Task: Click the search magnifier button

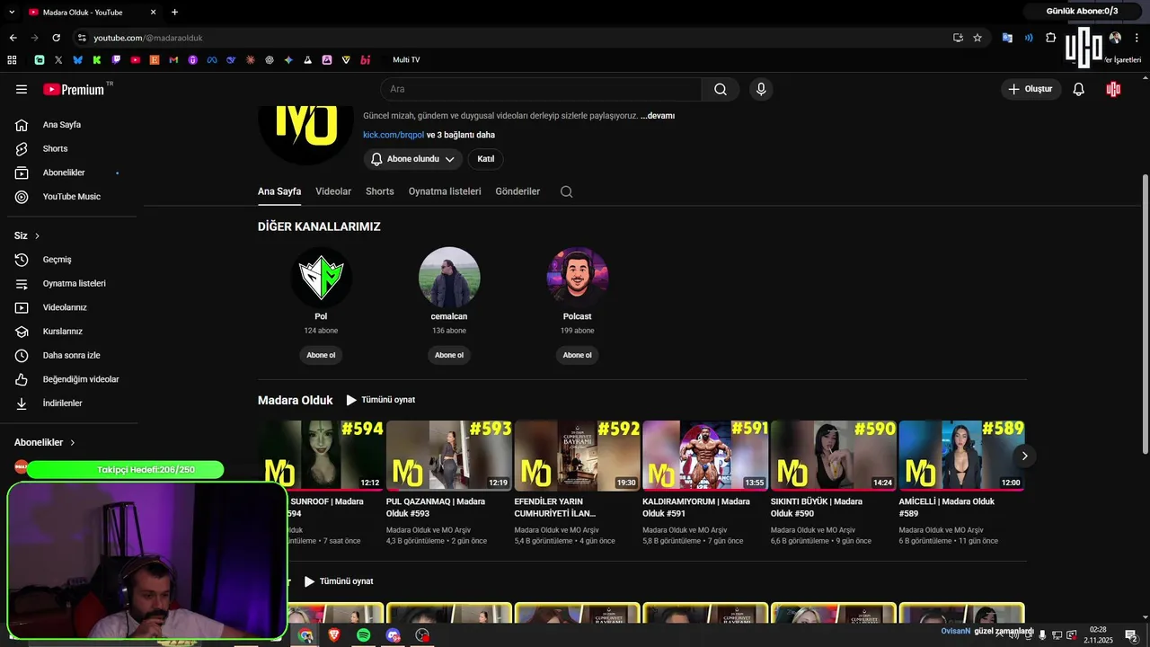Action: coord(721,89)
